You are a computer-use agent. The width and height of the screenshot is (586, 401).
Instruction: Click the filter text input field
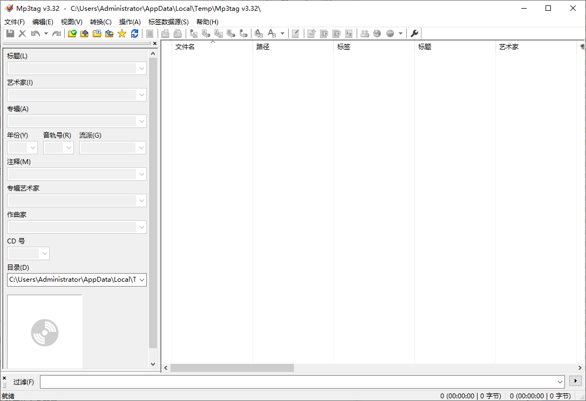click(x=297, y=382)
